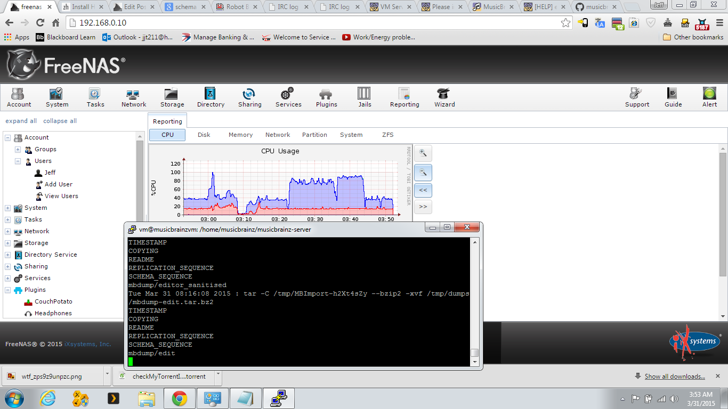Shift graph back with << button

[423, 190]
